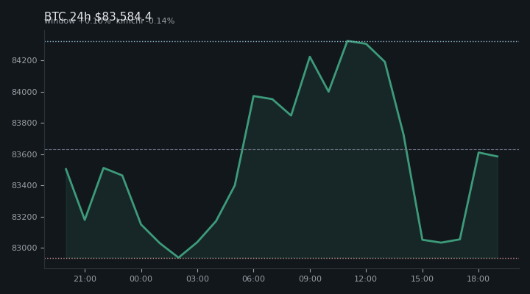This screenshot has width=530, height=294.
Task: Click the 84200 y-axis label
Action: tap(24, 61)
